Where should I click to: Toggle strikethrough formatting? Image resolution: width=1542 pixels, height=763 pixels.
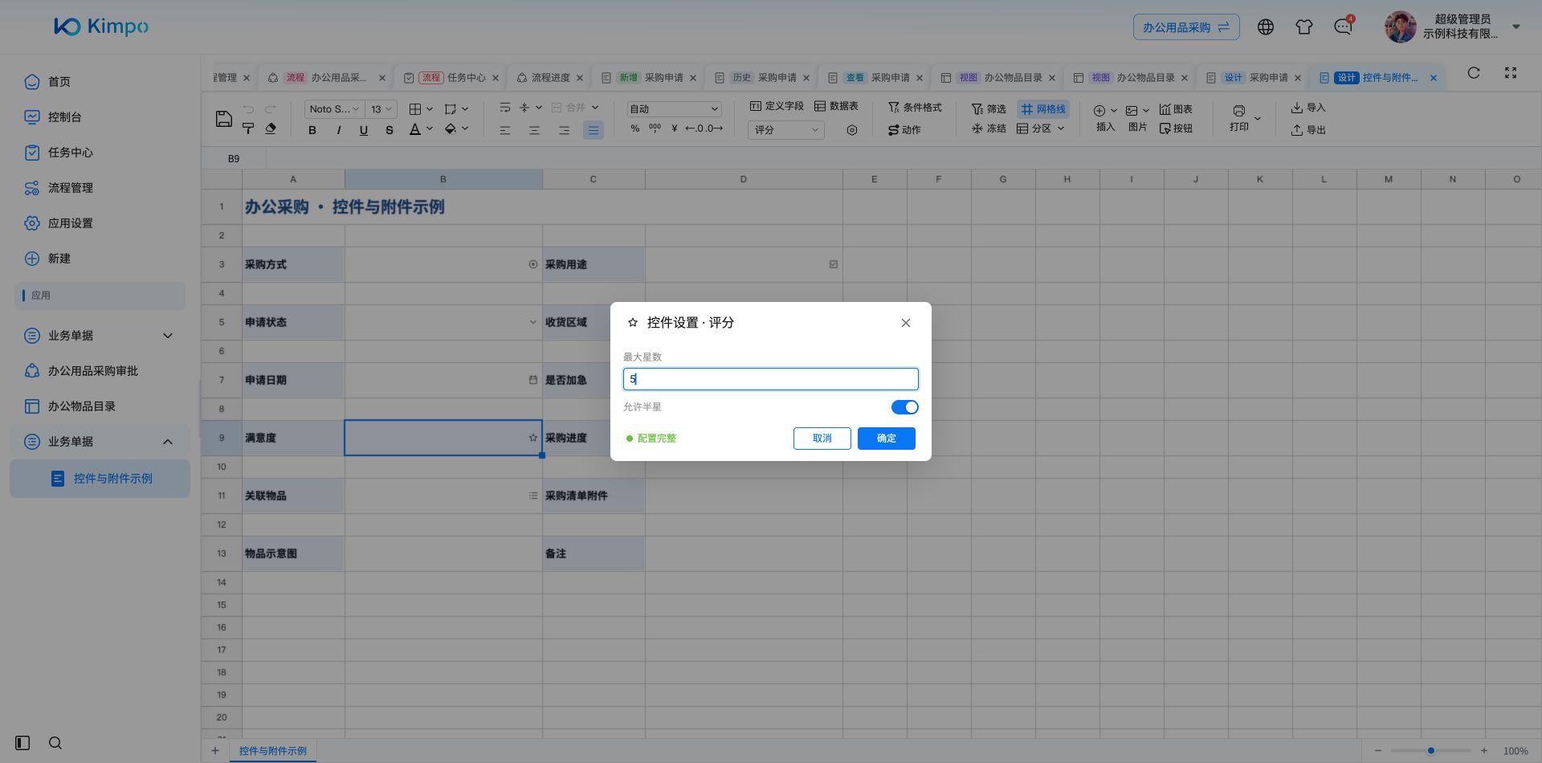[x=390, y=129]
